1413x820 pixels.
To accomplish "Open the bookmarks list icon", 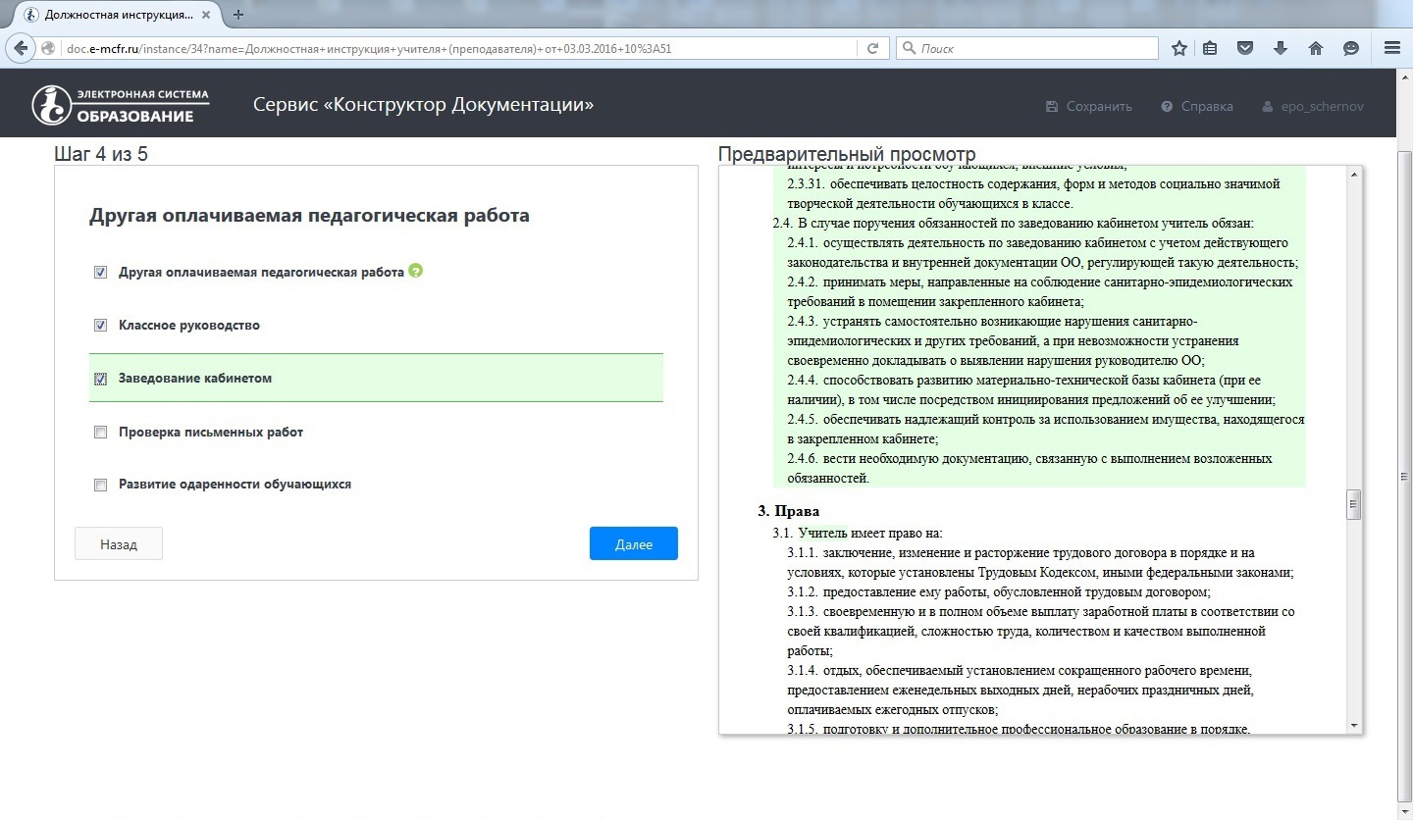I will tap(1210, 48).
